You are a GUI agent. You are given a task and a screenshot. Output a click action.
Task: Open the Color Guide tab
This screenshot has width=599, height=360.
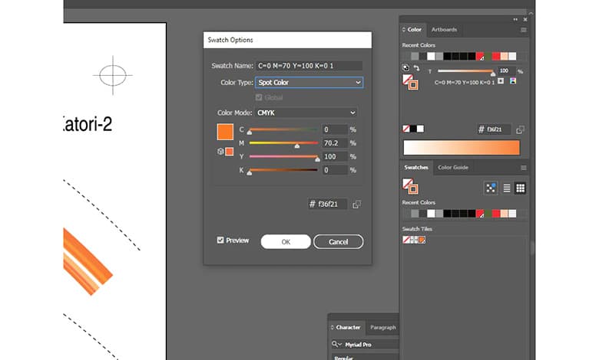[x=453, y=168]
